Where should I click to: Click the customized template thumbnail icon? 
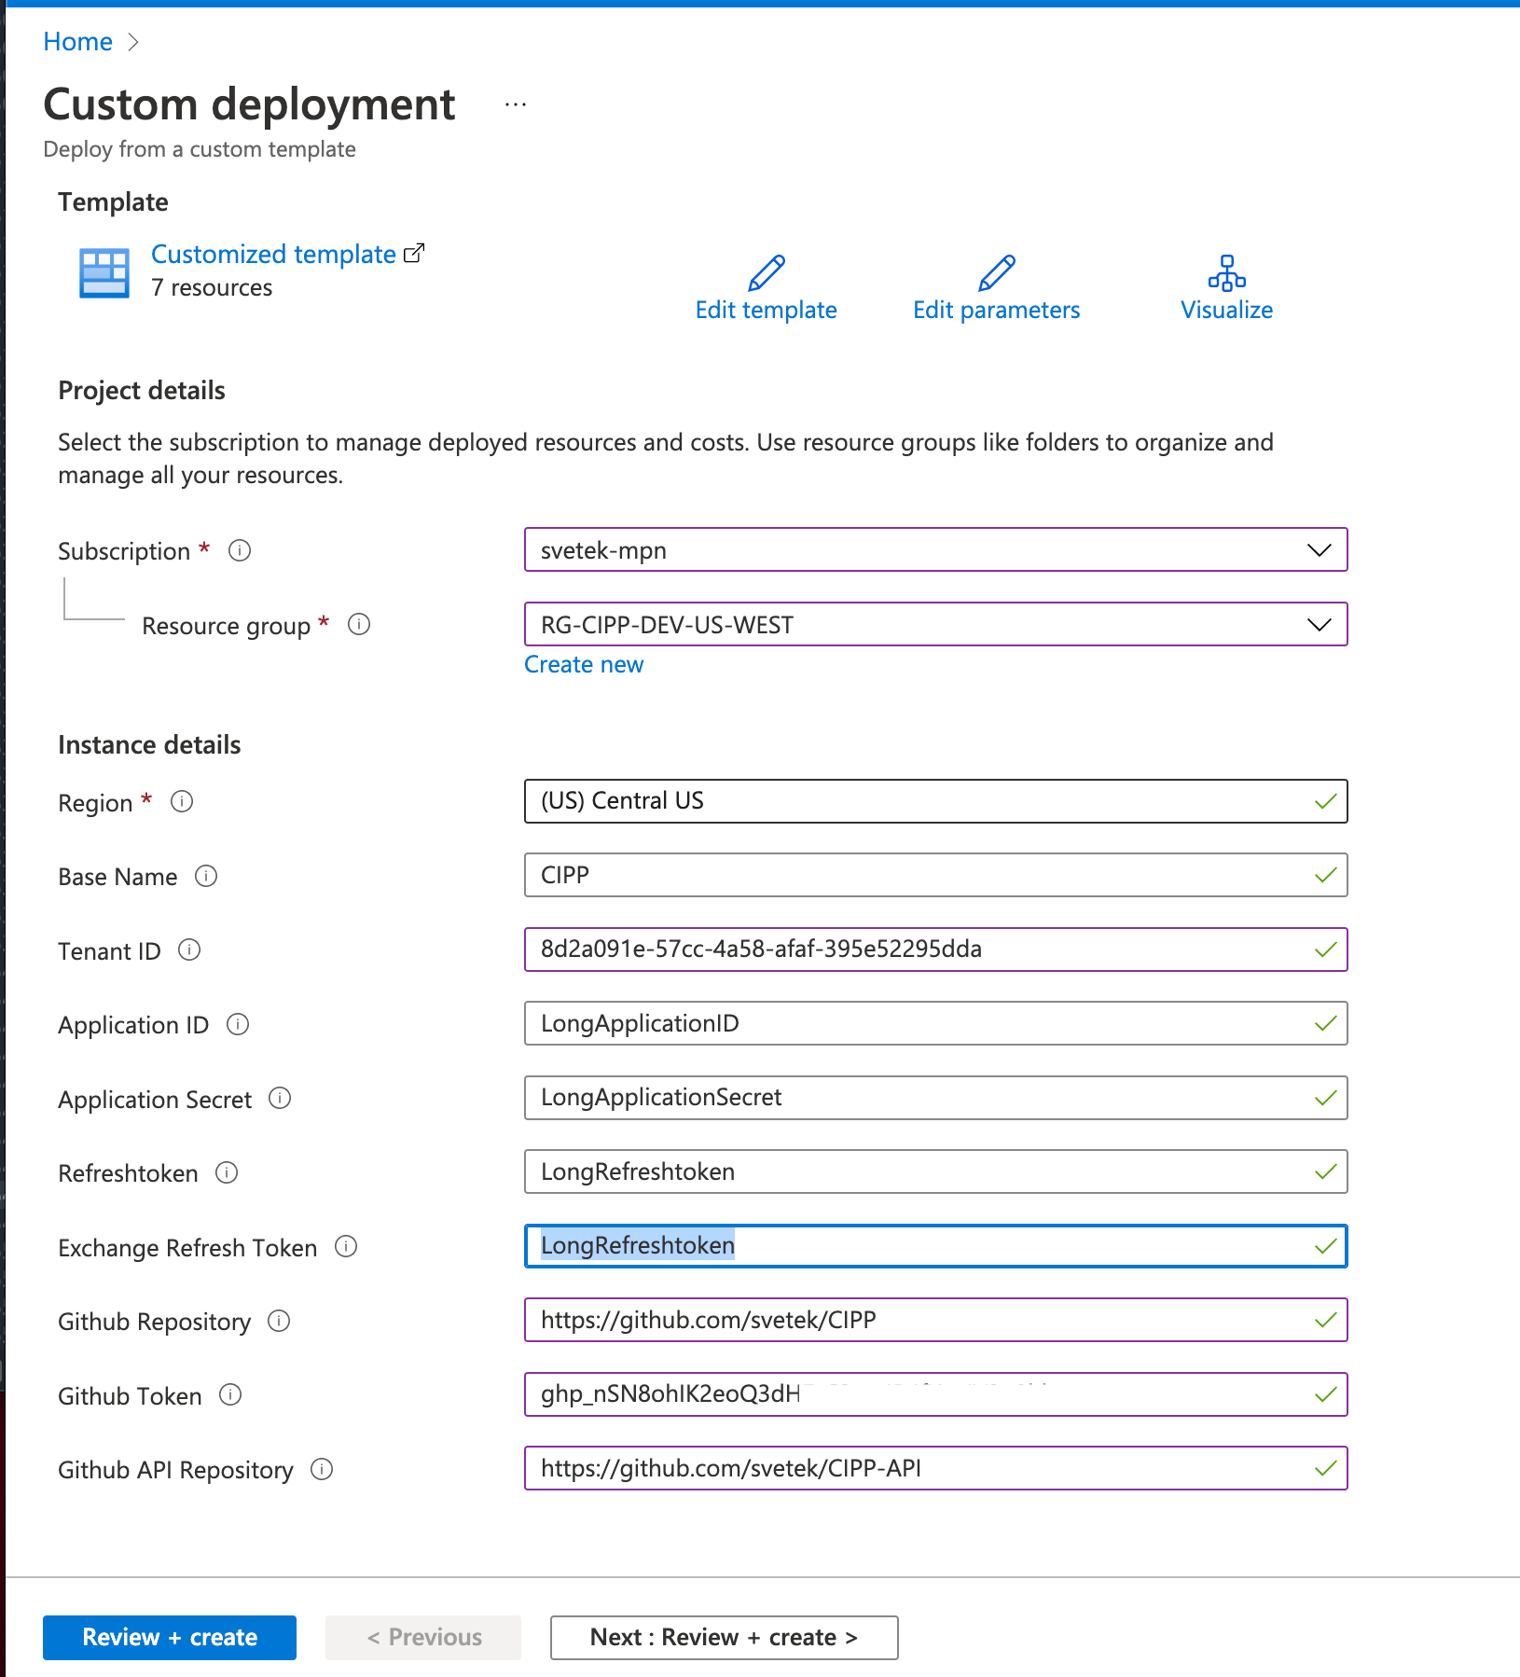(x=104, y=271)
